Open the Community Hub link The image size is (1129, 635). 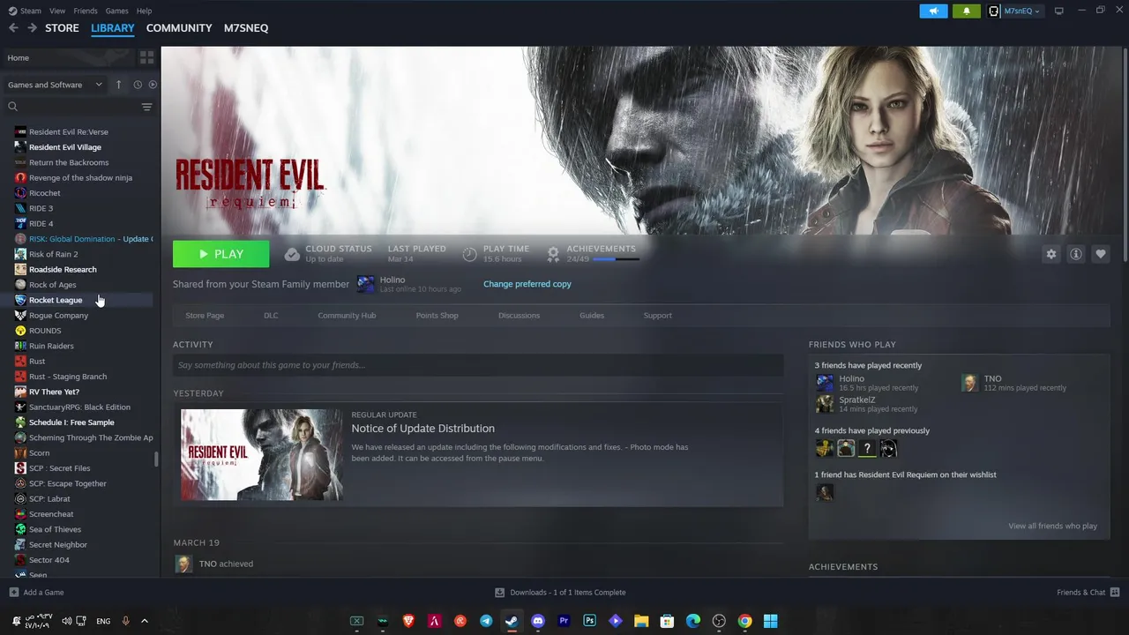point(347,316)
